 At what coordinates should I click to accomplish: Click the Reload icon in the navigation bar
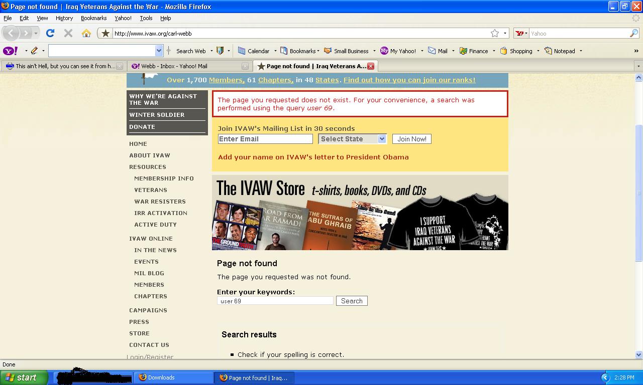pos(50,33)
